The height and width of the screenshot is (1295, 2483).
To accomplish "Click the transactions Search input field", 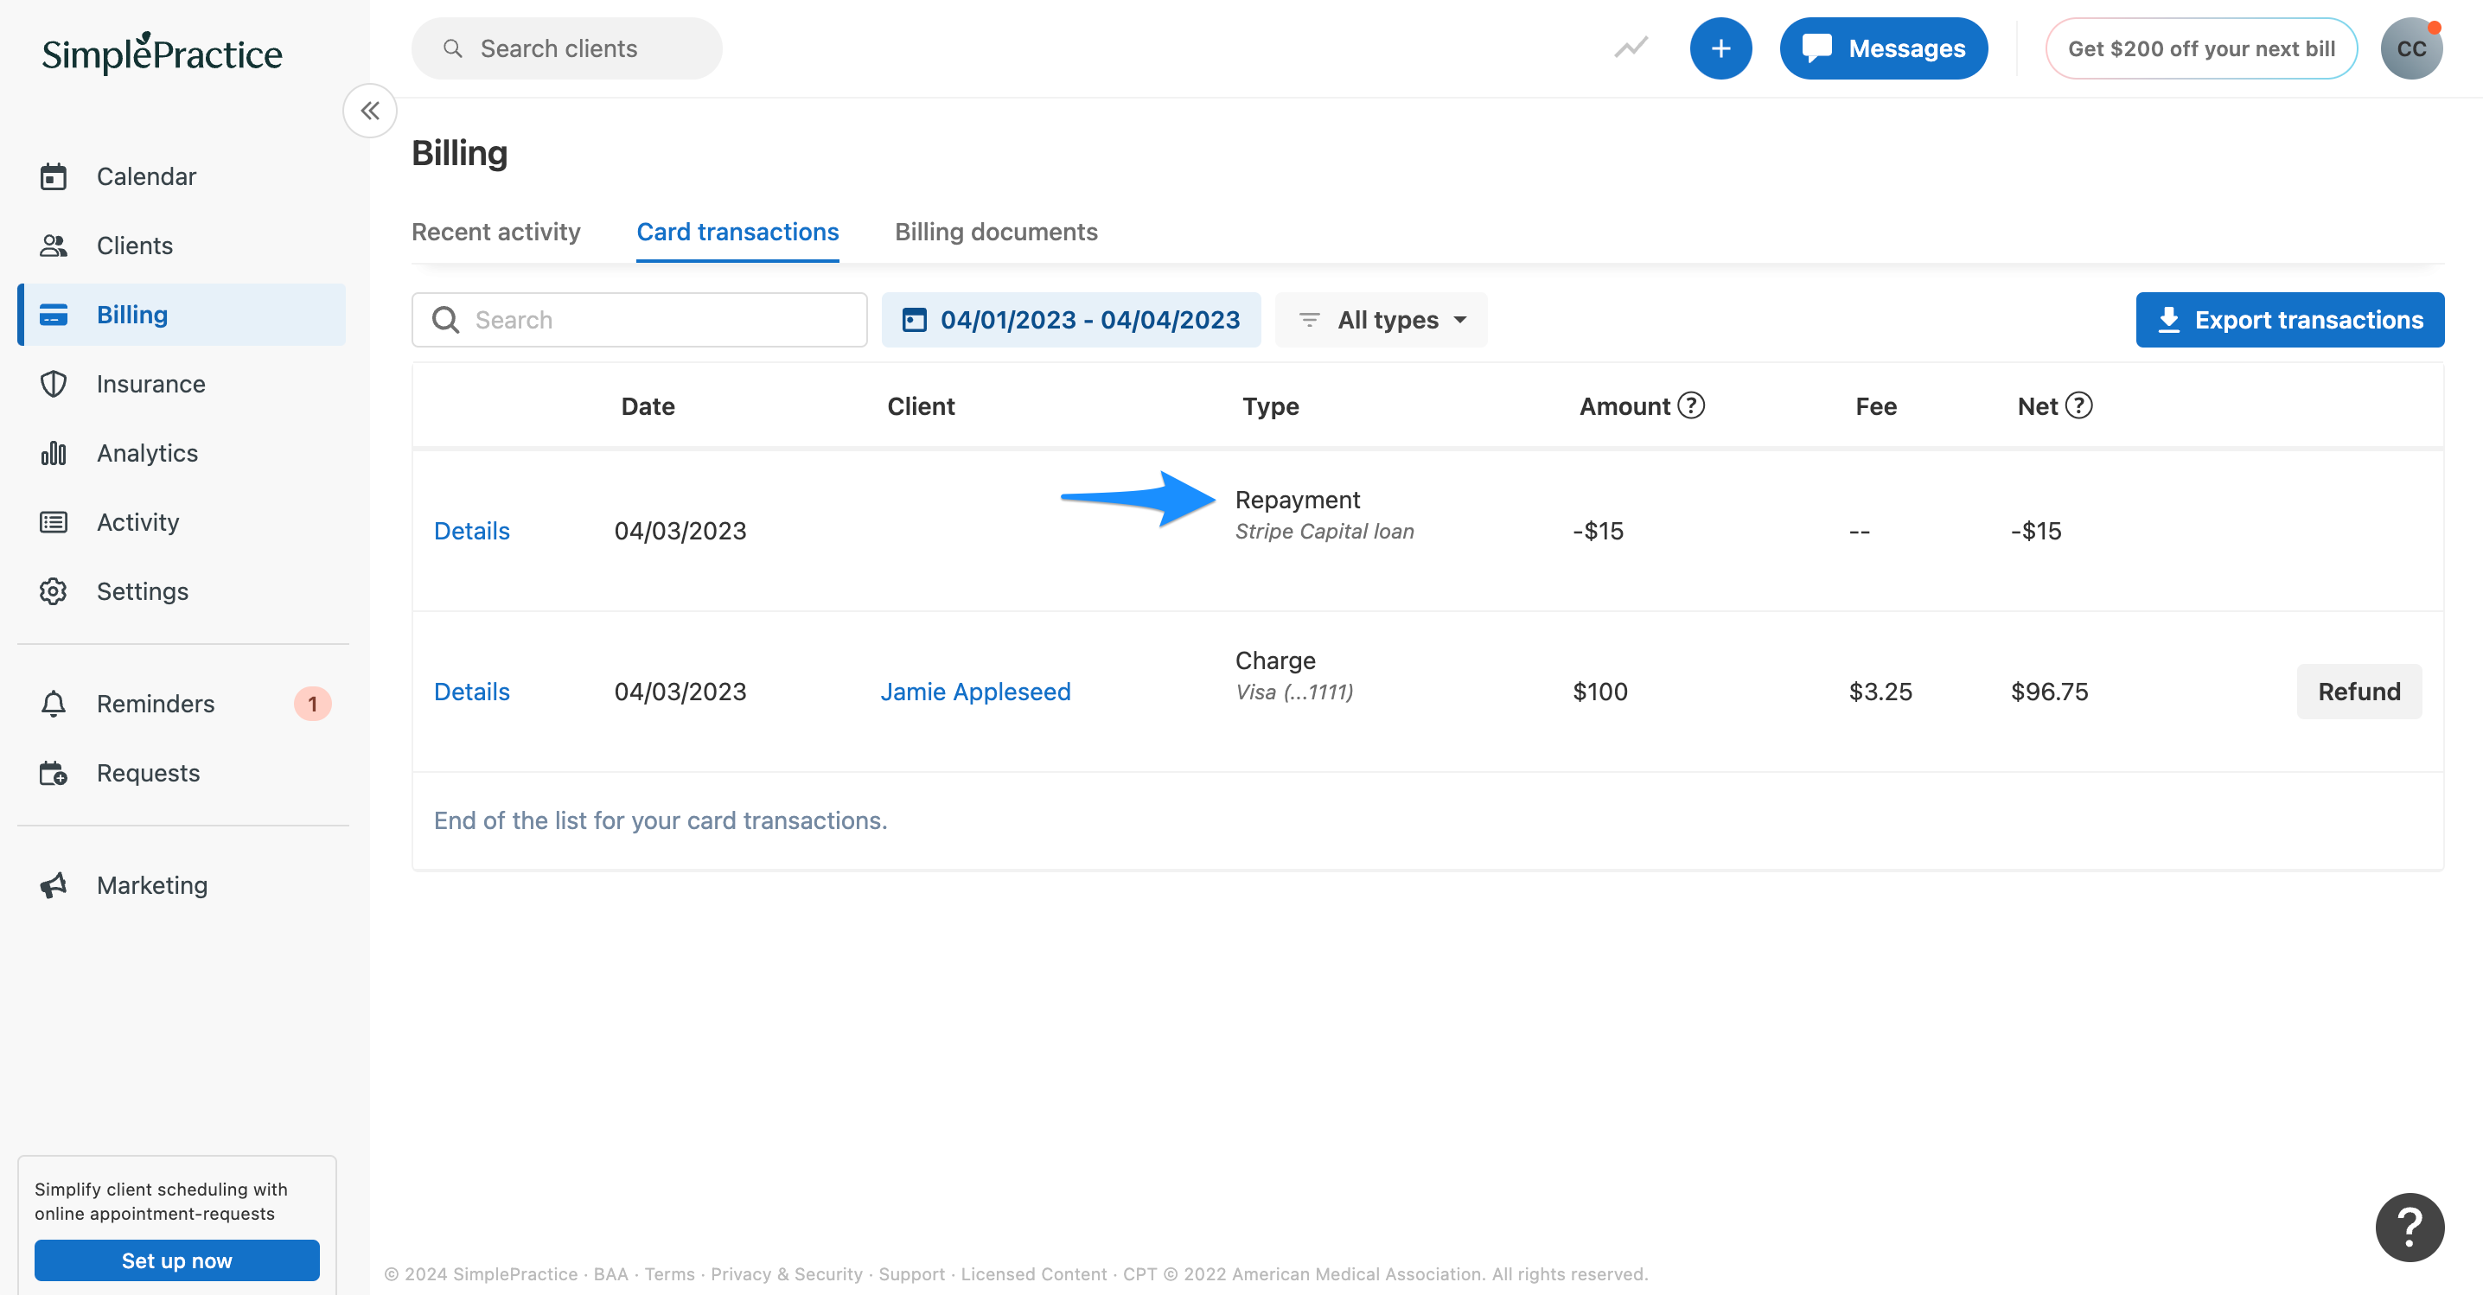I will 639,320.
